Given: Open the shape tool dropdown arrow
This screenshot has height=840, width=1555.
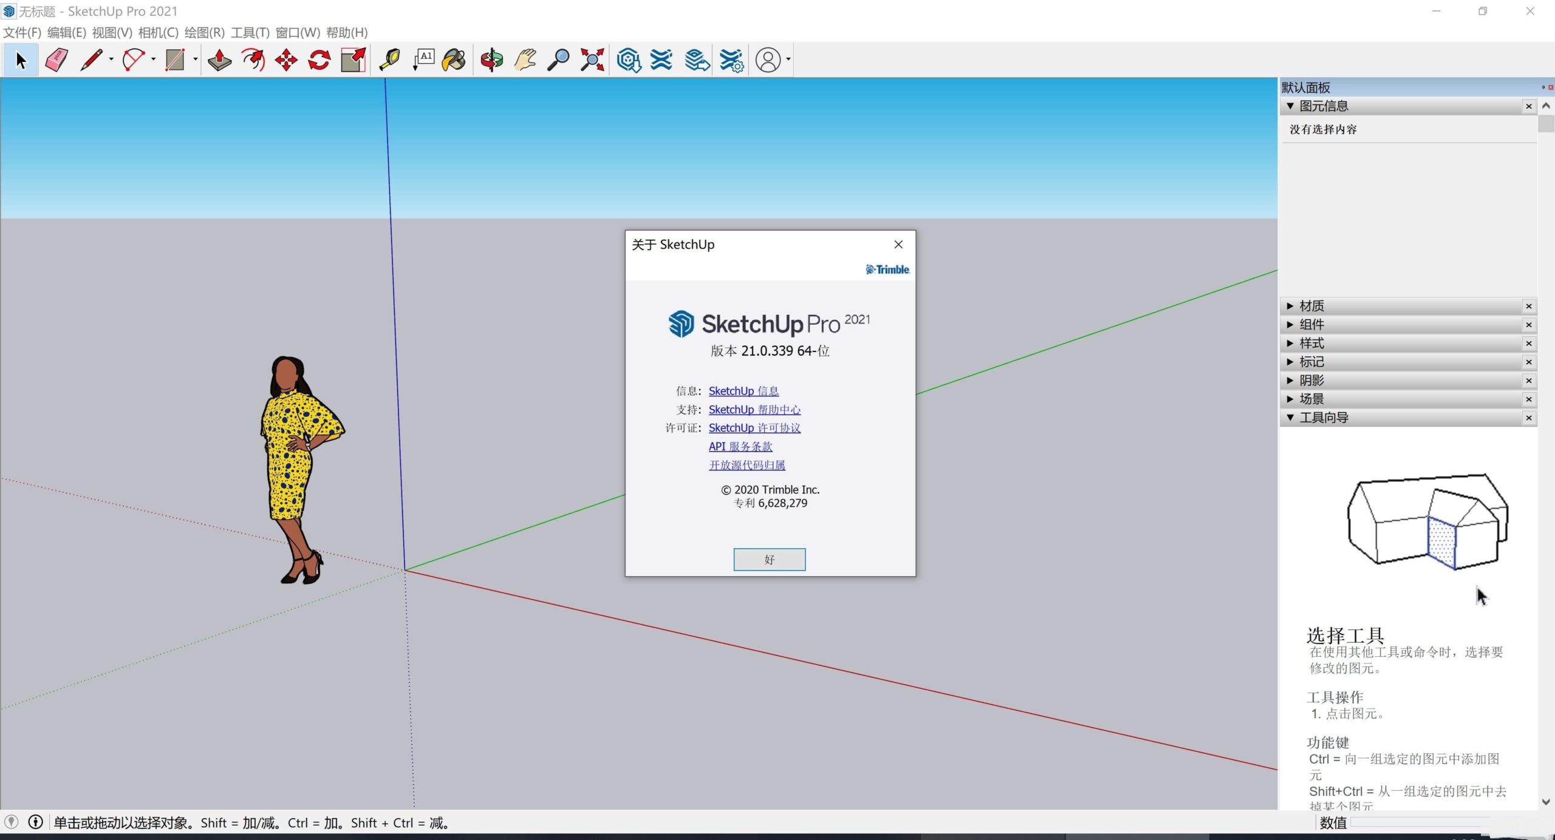Looking at the screenshot, I should (x=195, y=59).
